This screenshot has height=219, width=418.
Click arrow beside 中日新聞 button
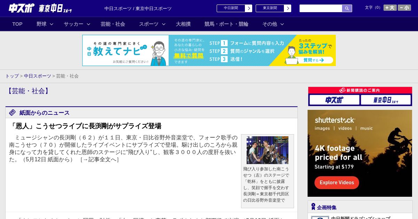click(x=249, y=8)
